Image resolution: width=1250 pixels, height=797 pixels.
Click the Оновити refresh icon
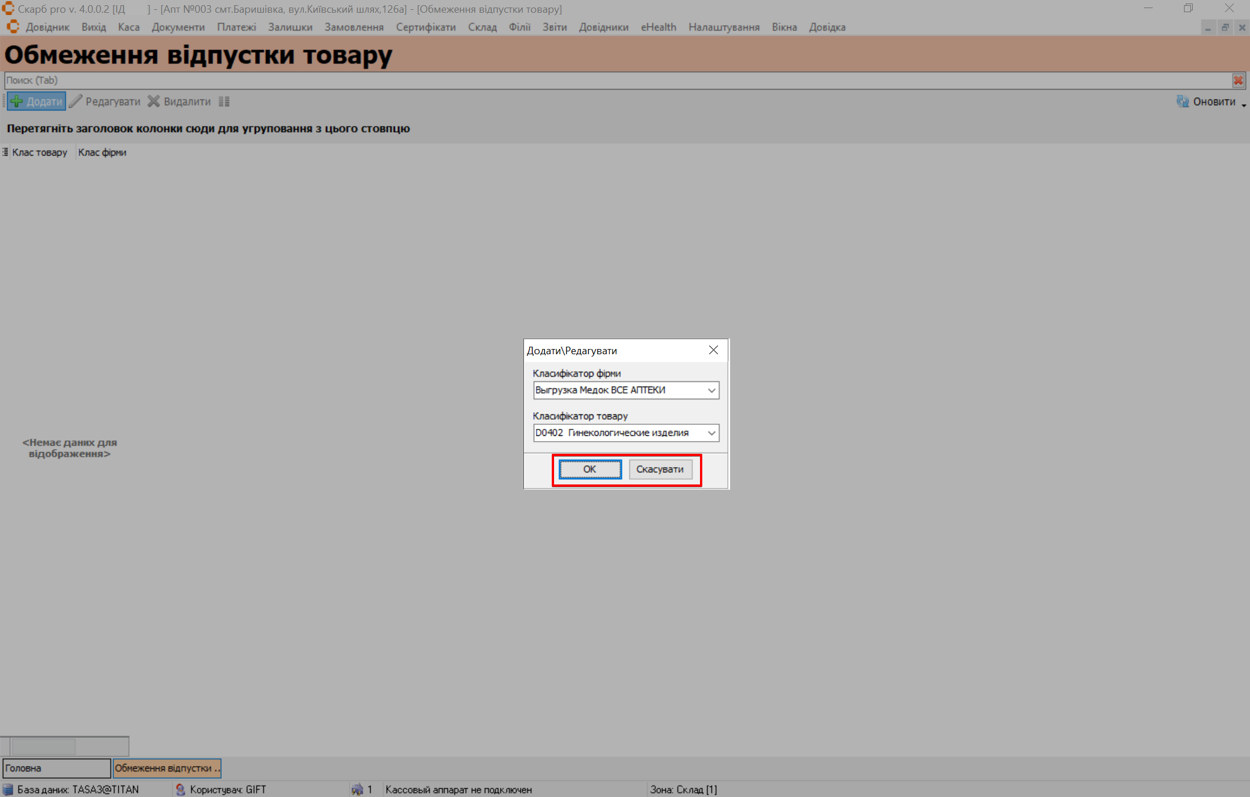(1182, 101)
